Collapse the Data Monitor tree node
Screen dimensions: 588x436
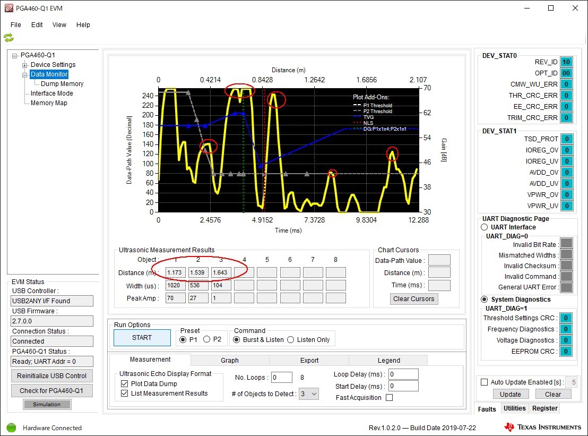tap(25, 75)
